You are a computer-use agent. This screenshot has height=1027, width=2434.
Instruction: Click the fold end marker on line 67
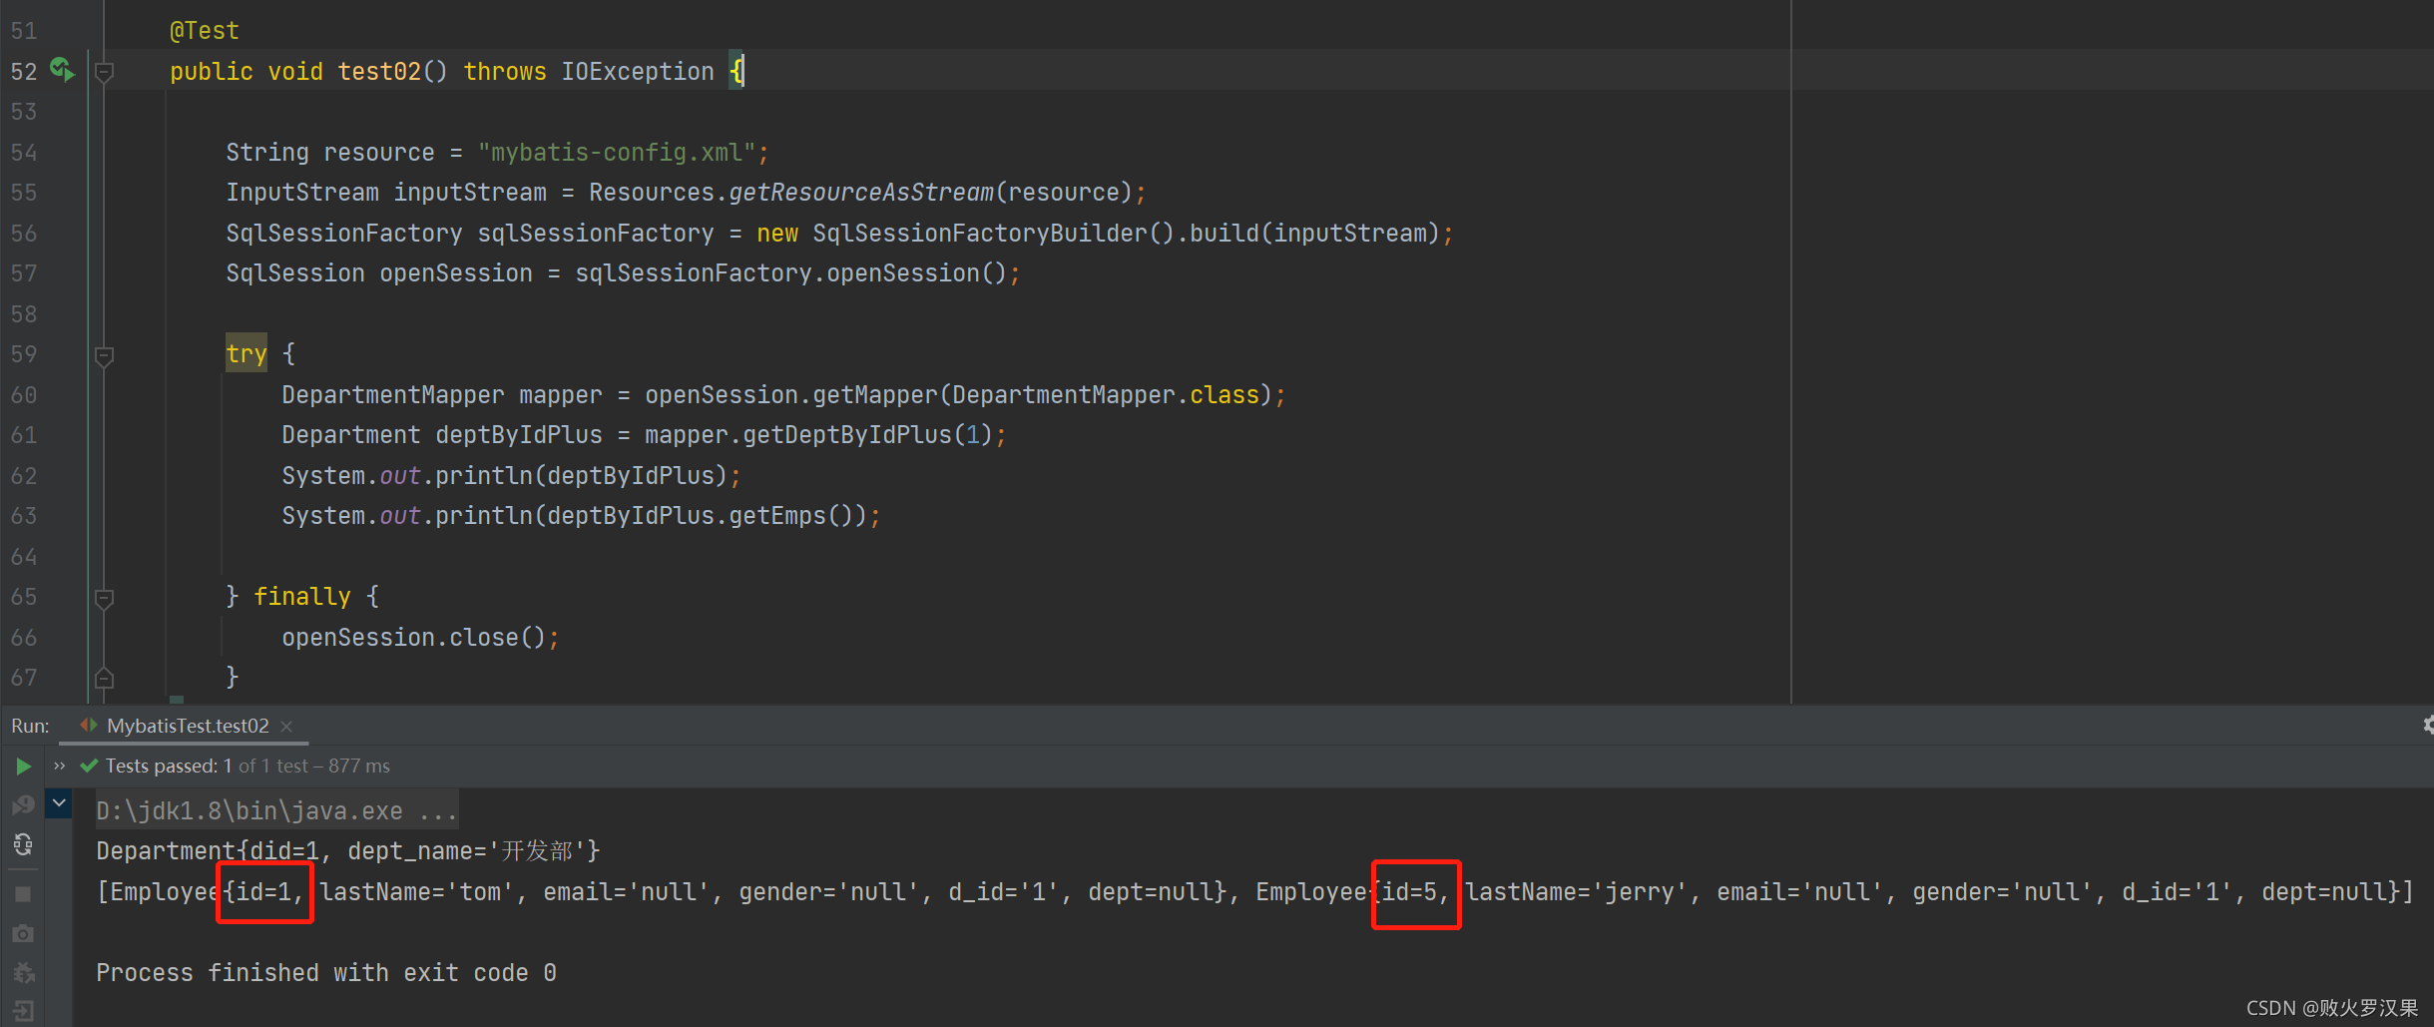click(x=104, y=678)
